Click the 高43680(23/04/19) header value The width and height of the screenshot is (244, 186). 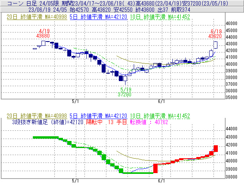coord(159,3)
